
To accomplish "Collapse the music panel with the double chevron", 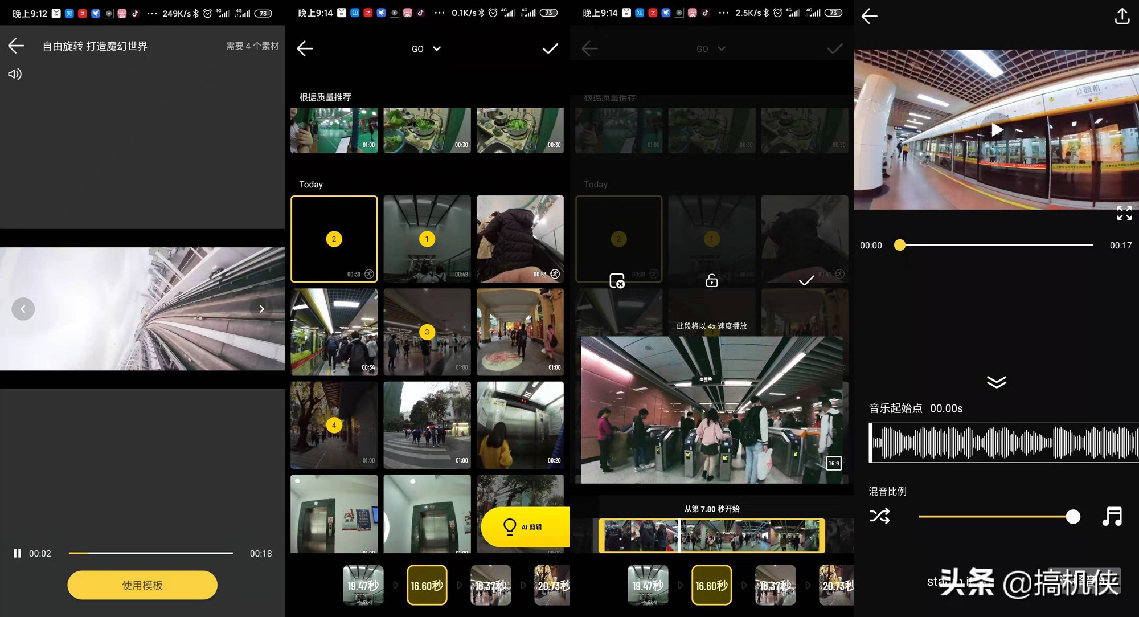I will [996, 382].
